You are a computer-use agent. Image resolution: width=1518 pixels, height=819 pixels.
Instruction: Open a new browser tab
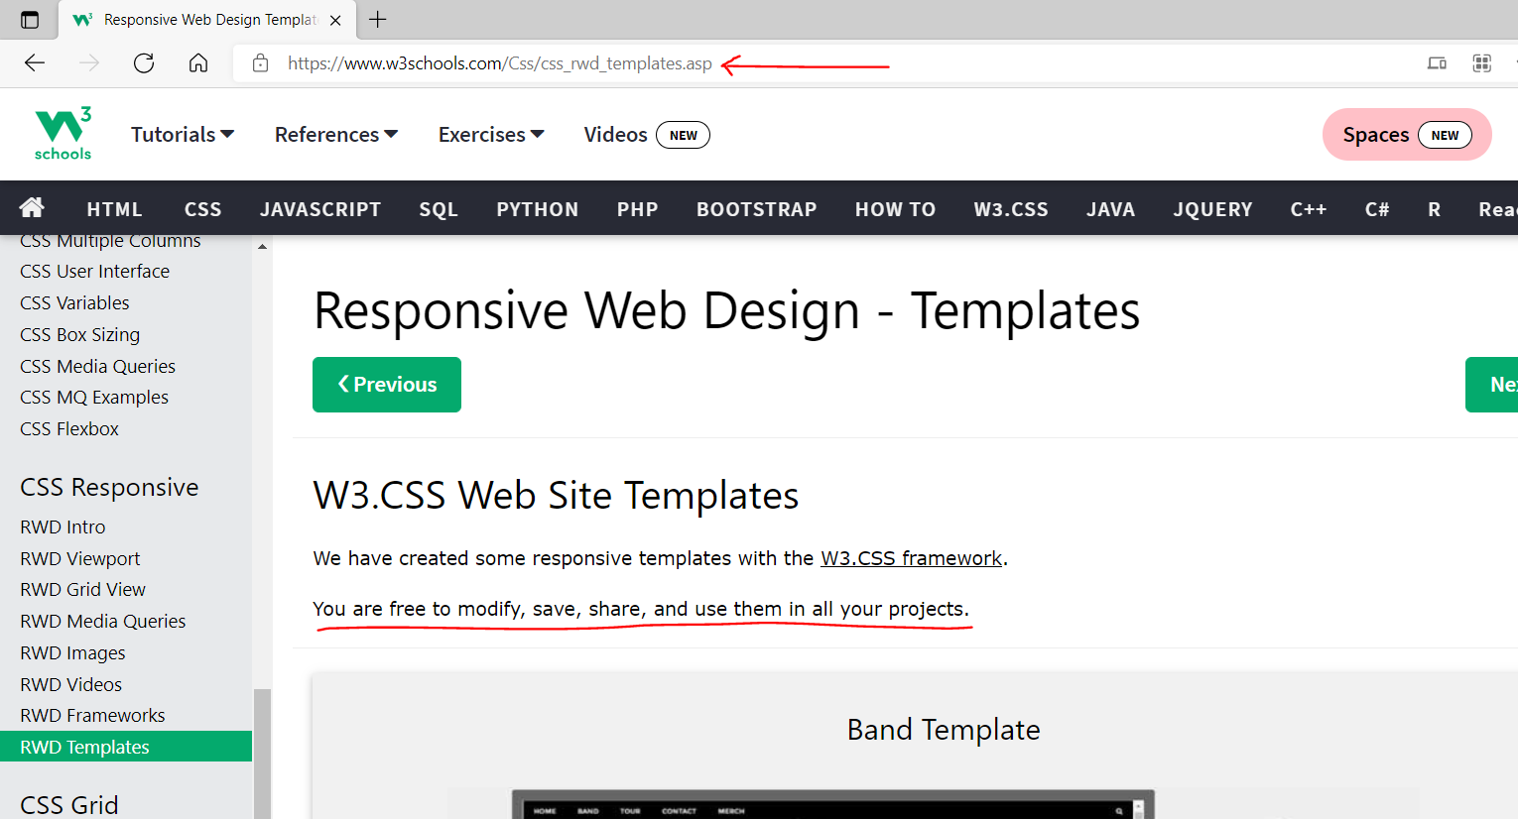coord(378,19)
